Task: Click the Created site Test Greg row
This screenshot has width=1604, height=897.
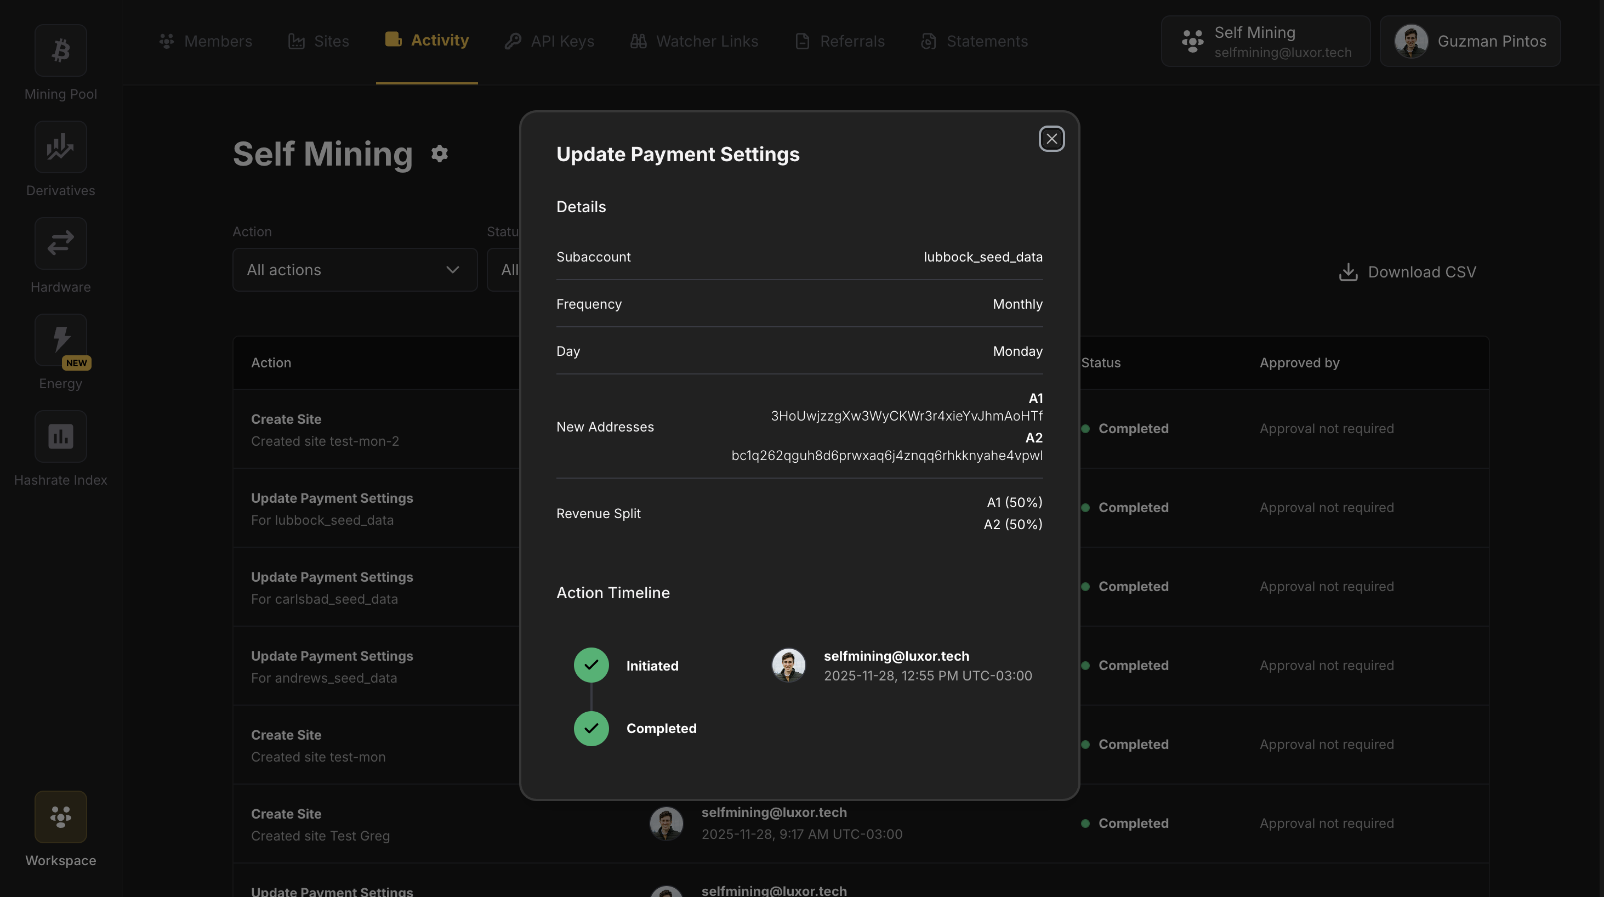Action: point(861,824)
